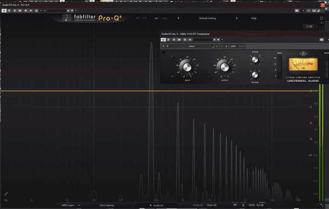Screen dimensions: 329x209
Task: Switch A/B setting icon in Pro-Q 4 header
Action: pos(26,10)
